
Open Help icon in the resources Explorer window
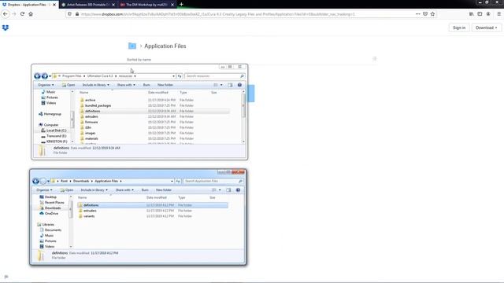point(239,85)
